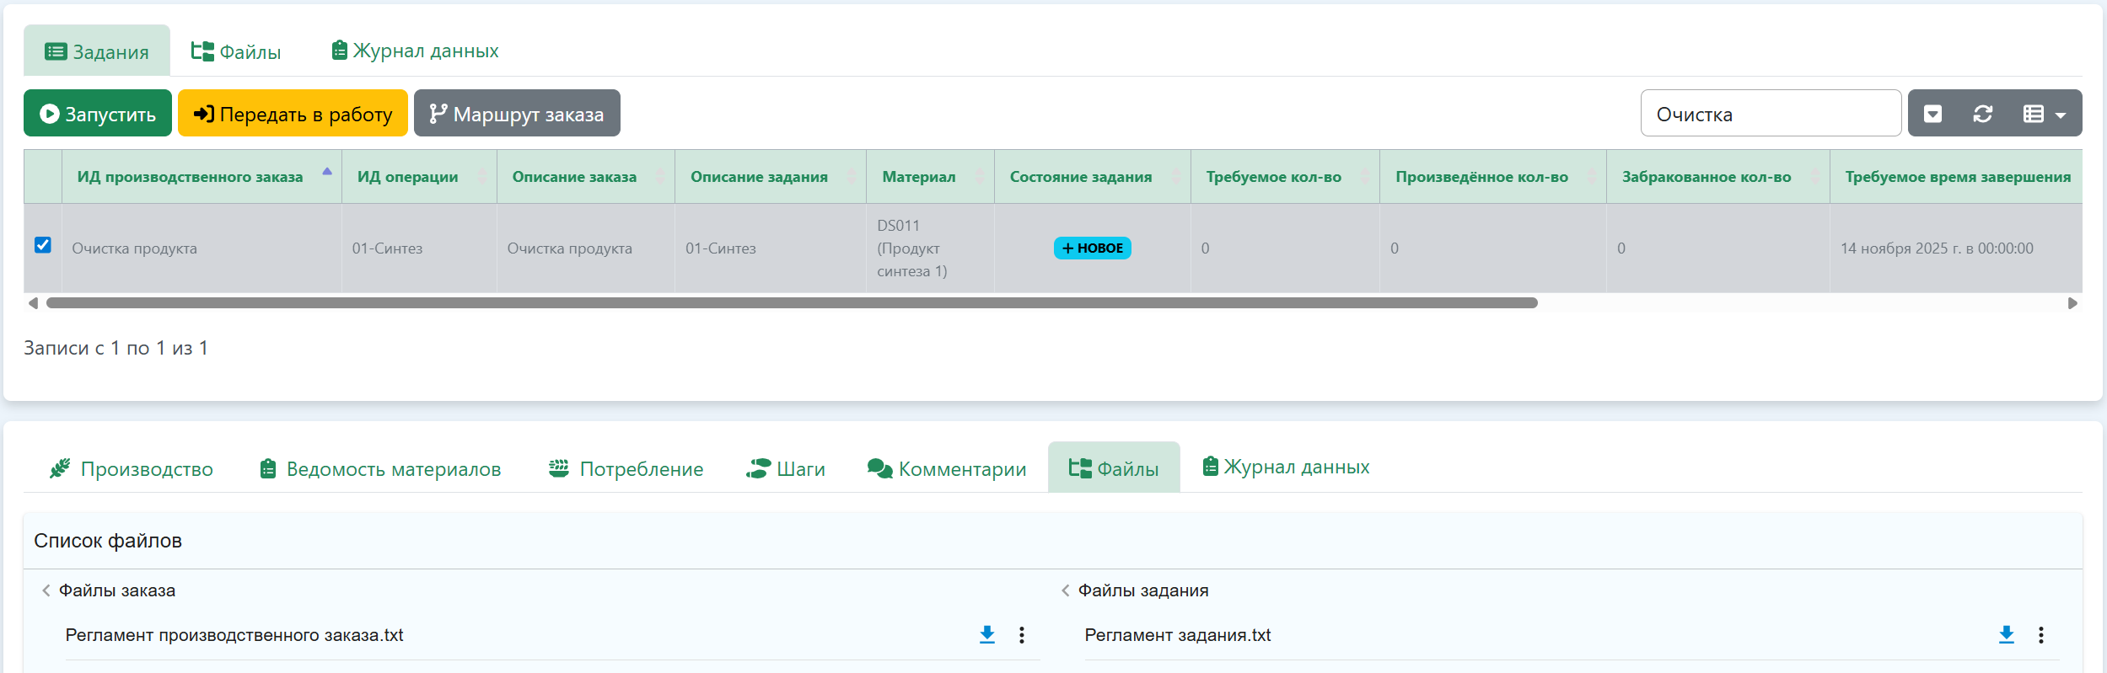The height and width of the screenshot is (673, 2107).
Task: Sort by Забракованное кол-во column
Action: 1718,177
